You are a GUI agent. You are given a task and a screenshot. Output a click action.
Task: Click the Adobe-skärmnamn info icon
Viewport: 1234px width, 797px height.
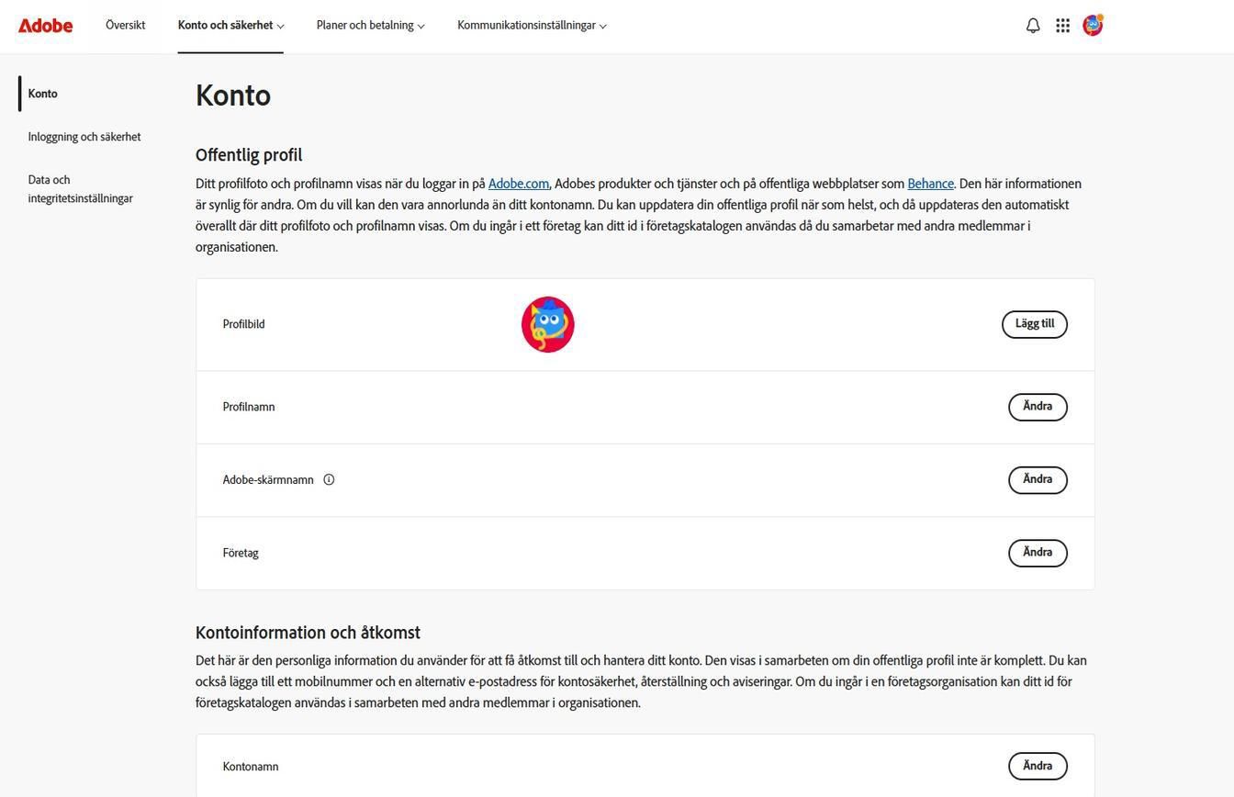click(x=329, y=479)
